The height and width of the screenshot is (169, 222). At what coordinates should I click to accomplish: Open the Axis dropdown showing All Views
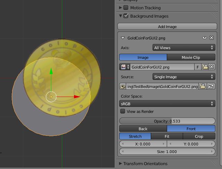click(x=184, y=48)
